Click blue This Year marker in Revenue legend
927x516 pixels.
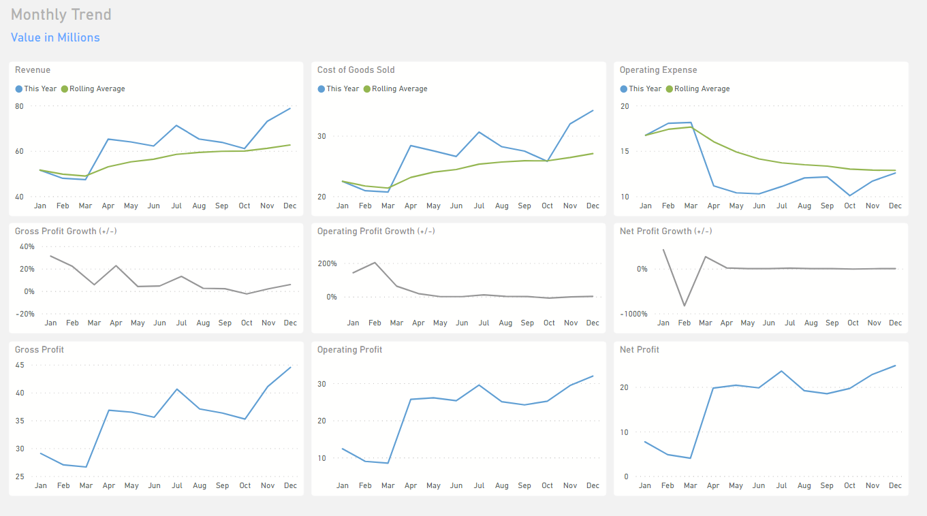pos(19,89)
